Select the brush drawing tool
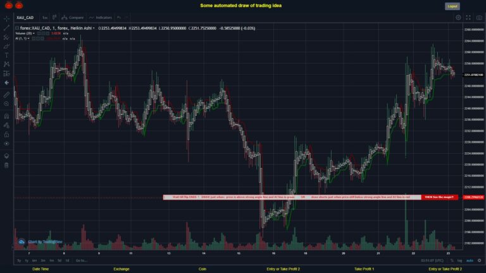Viewport: 486px width, 273px height. (x=6, y=46)
